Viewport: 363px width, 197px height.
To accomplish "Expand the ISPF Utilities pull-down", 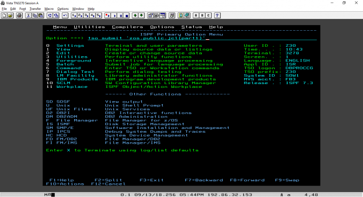I will pyautogui.click(x=89, y=27).
